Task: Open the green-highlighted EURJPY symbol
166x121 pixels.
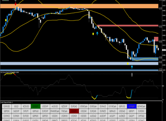Action: (36, 106)
